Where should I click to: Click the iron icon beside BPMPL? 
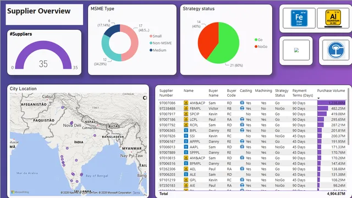click(186, 163)
